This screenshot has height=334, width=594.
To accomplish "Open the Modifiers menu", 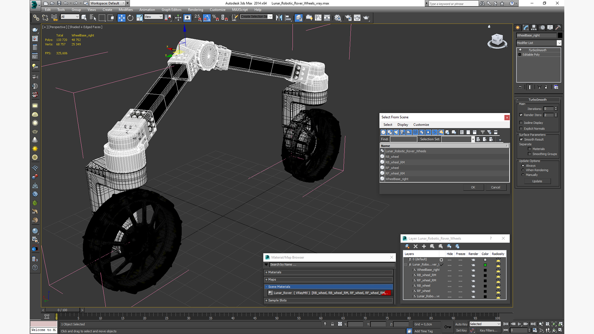I will tap(126, 10).
